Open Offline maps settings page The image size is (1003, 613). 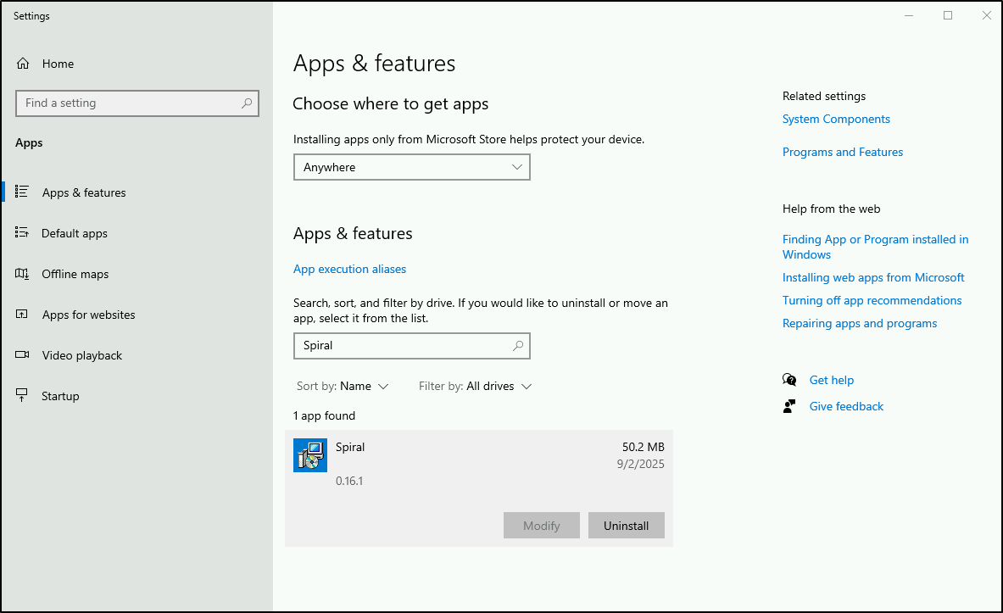(x=75, y=274)
